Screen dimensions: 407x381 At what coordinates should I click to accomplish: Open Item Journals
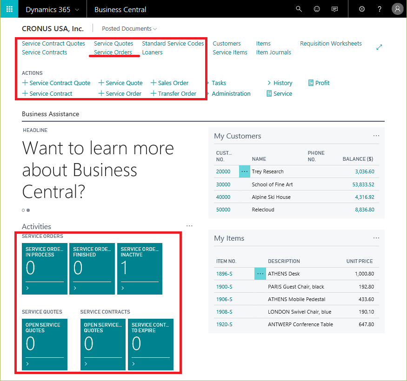click(274, 53)
